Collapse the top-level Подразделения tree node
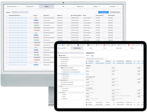 59,57
